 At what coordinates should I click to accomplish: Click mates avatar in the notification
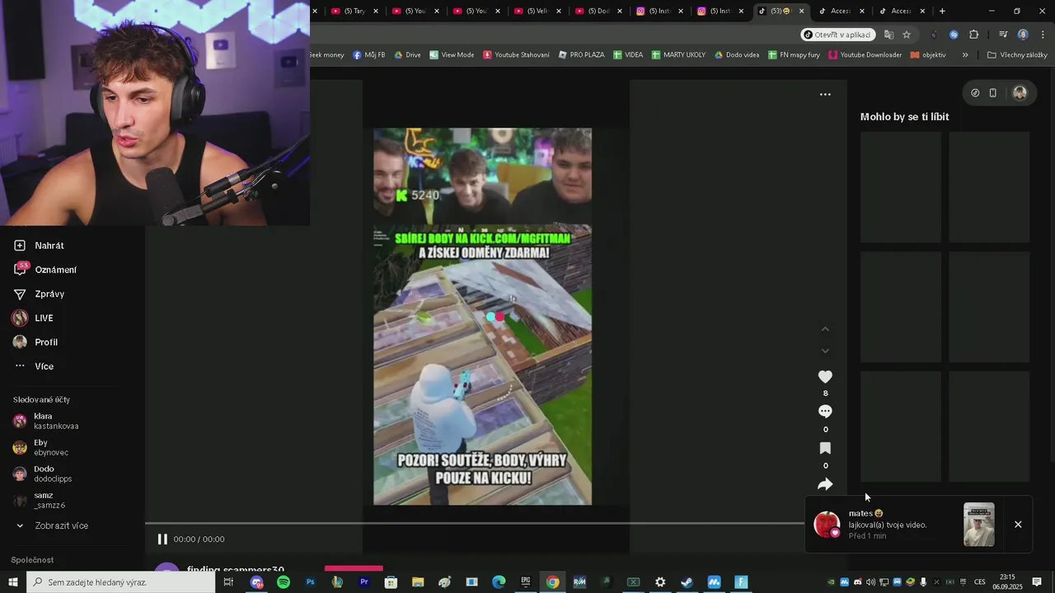point(827,525)
